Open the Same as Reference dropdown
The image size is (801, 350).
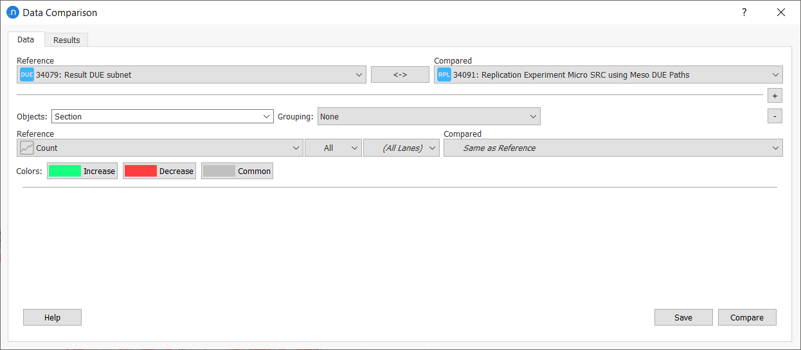pos(613,148)
